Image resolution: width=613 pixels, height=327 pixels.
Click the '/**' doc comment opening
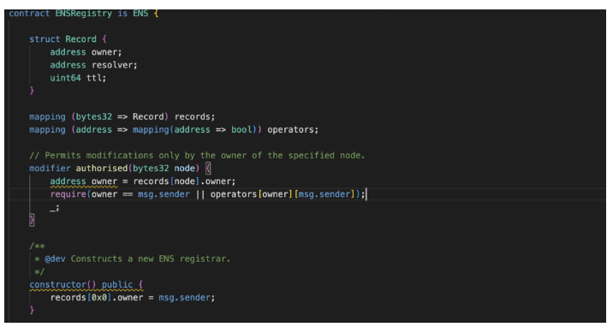(37, 247)
